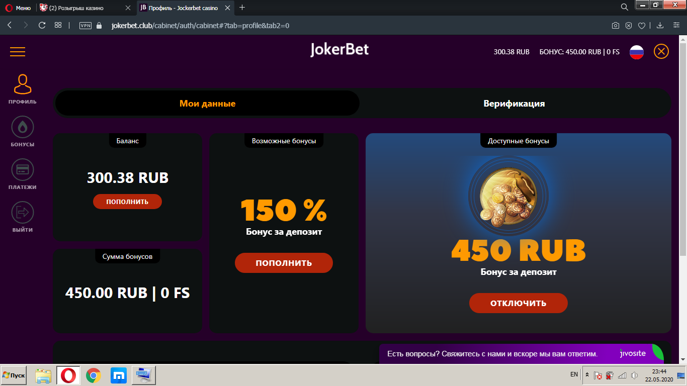Open a new browser tab
This screenshot has height=386, width=687.
pos(242,8)
